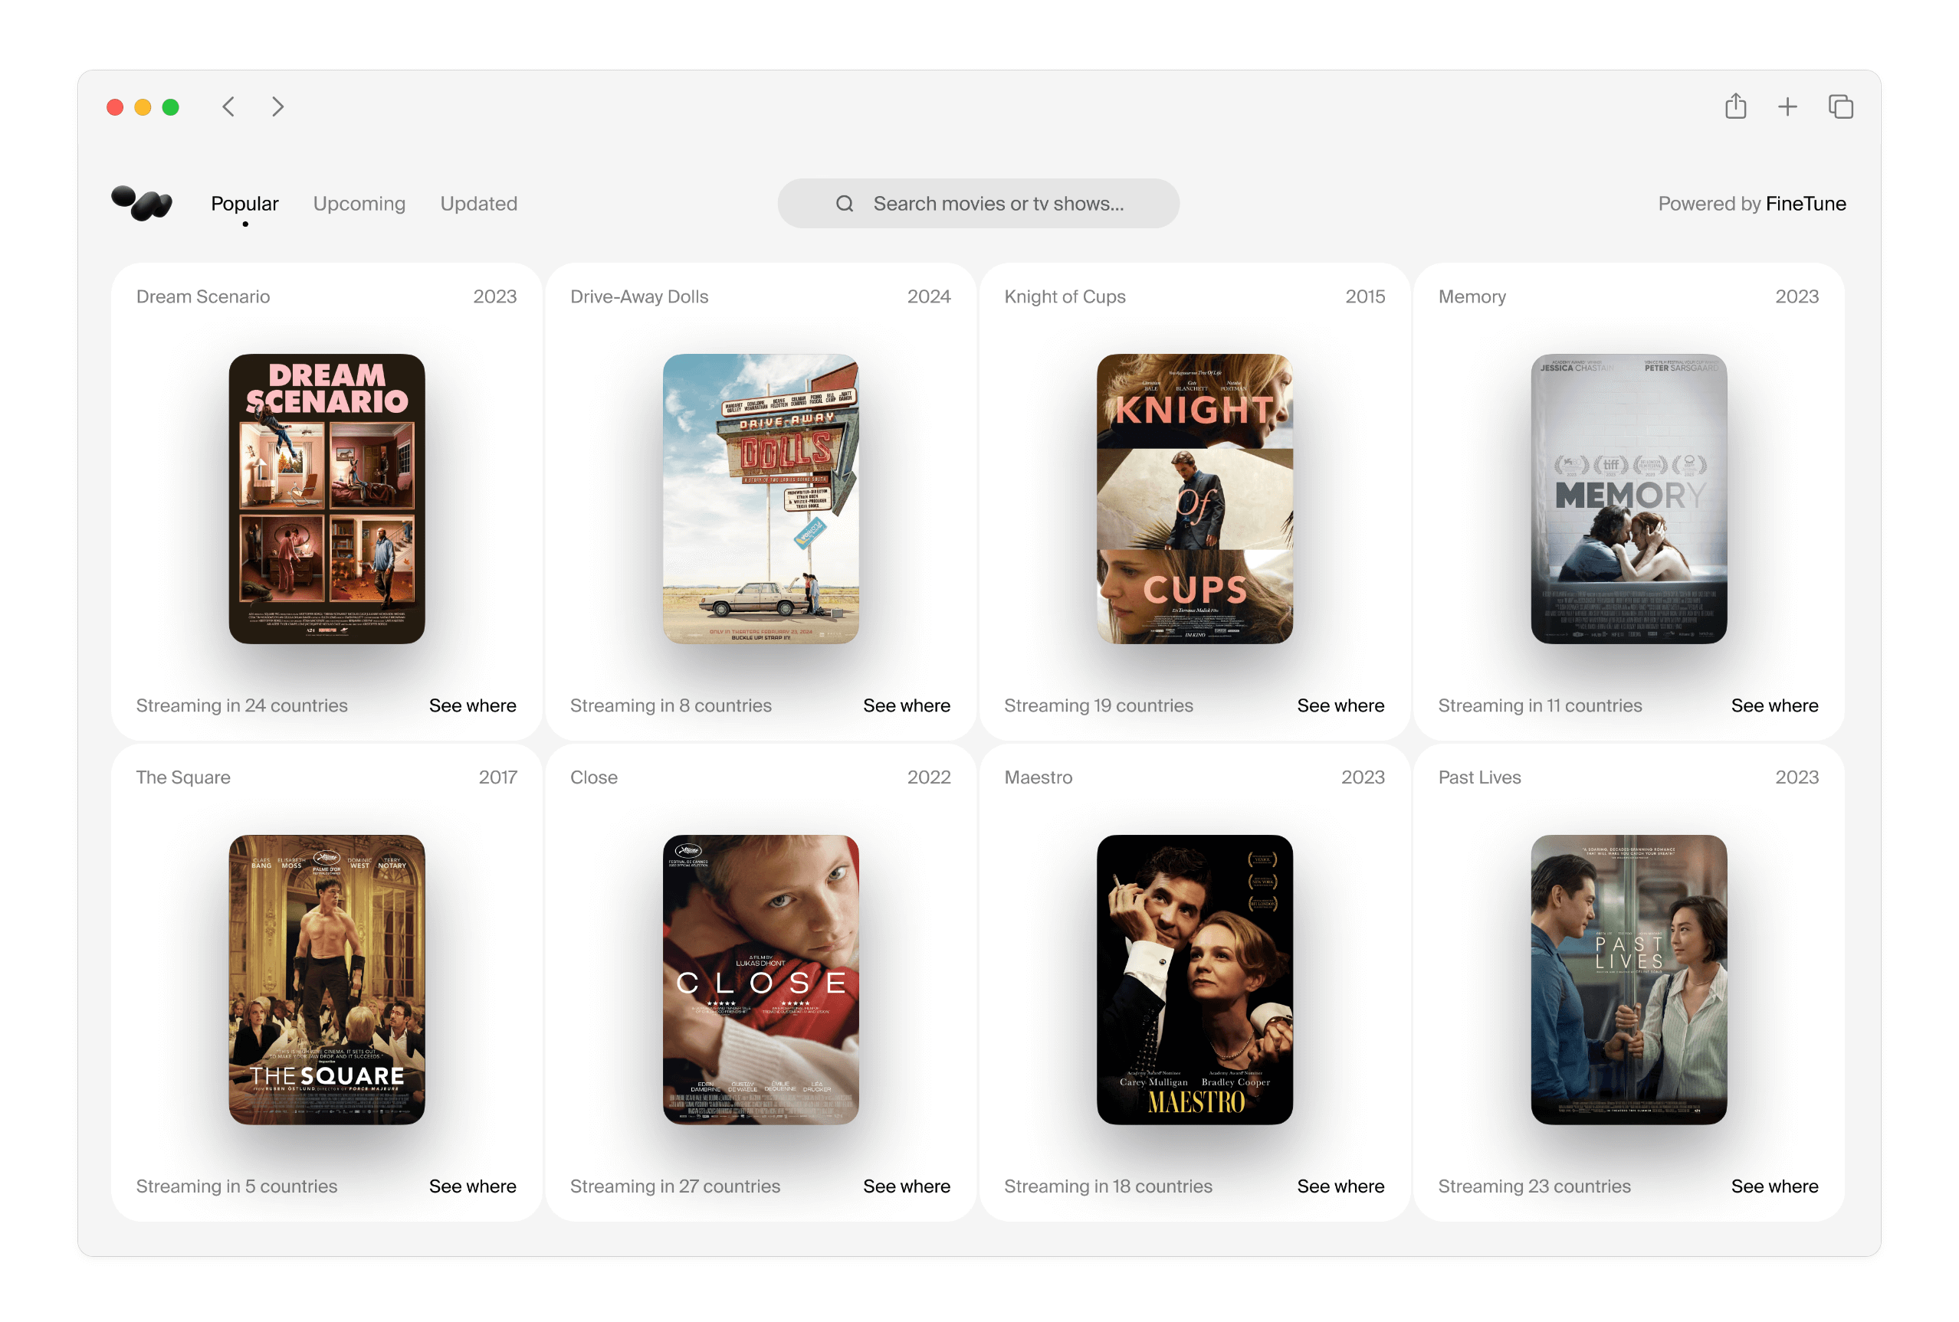
Task: Open the Drive-Away Dolls poster
Action: [x=760, y=499]
